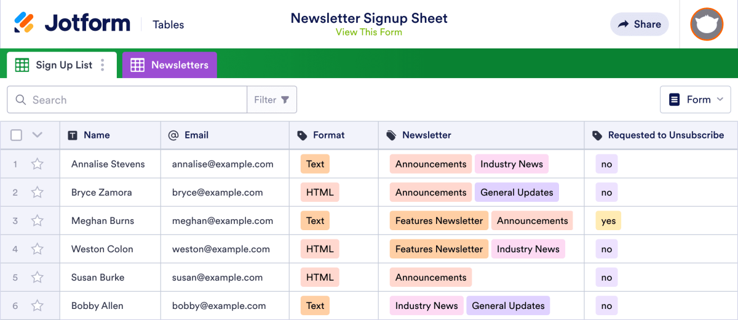Star the Bryce Zamora row
The width and height of the screenshot is (738, 320).
tap(38, 192)
